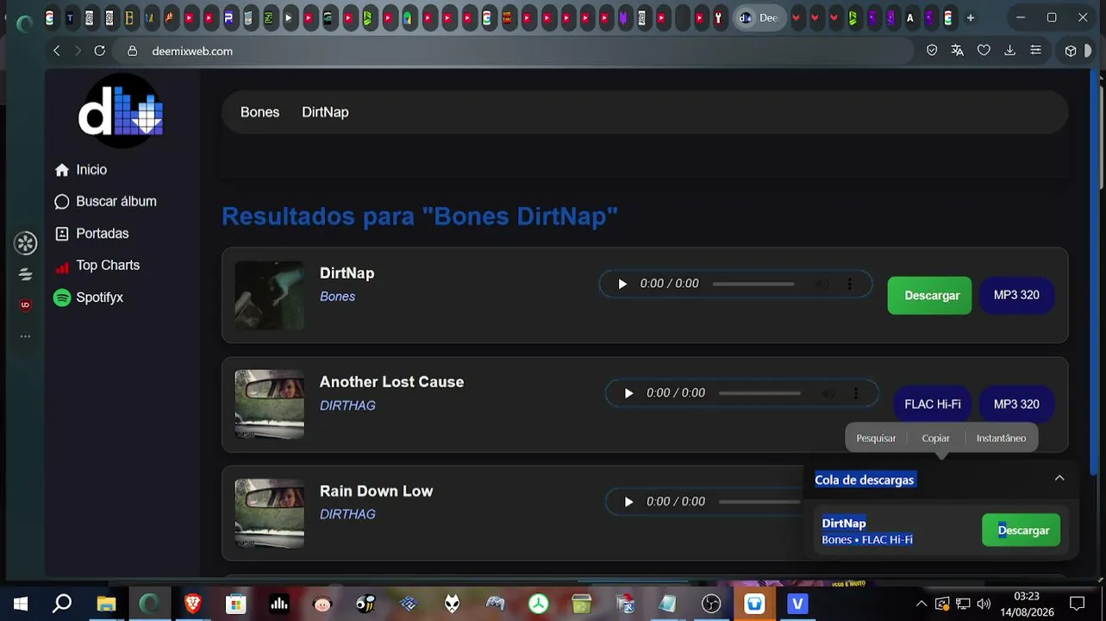Screen dimensions: 1106x621
Task: Seek in the Another Lost Cause progress bar
Action: [x=759, y=393]
